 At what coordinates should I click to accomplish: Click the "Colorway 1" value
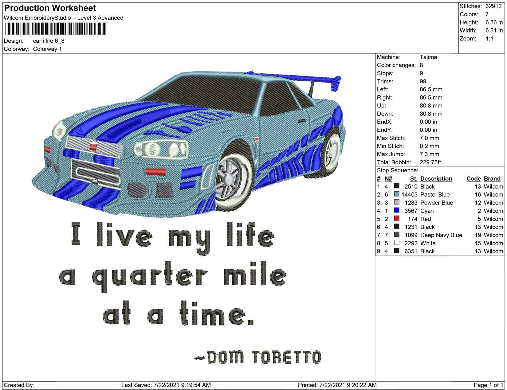47,49
